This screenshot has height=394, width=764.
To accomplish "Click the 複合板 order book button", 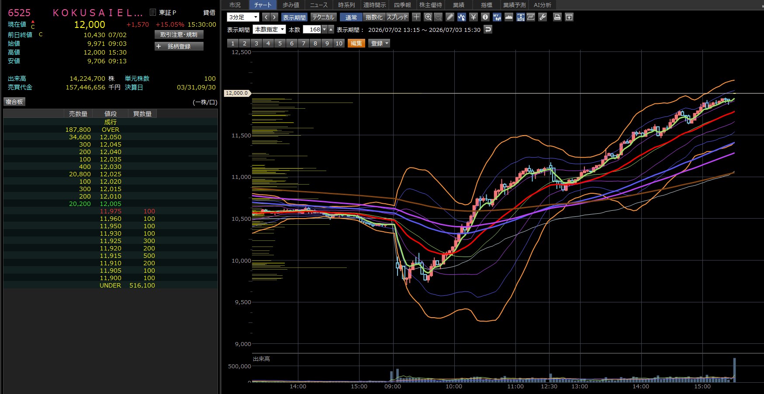I will pyautogui.click(x=14, y=102).
